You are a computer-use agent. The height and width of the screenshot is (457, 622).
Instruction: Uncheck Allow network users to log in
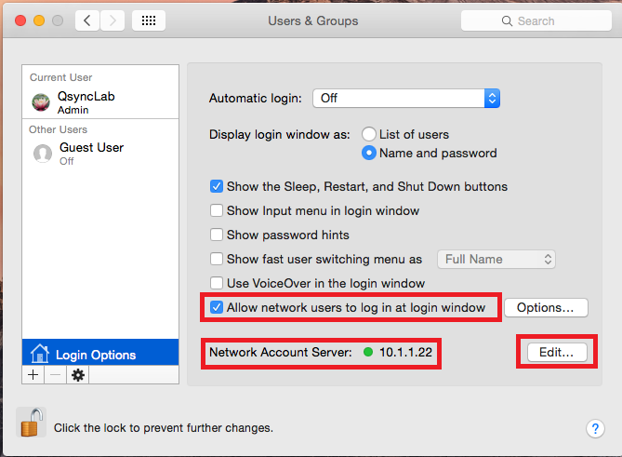[217, 307]
